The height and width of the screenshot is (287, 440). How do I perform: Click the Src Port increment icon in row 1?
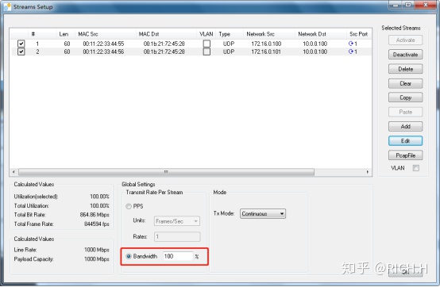pos(350,44)
